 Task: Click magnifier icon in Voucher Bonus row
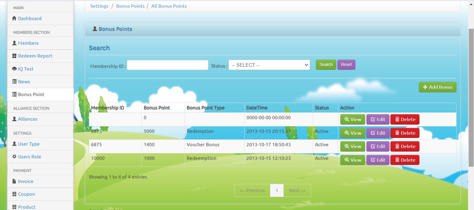[x=347, y=146]
